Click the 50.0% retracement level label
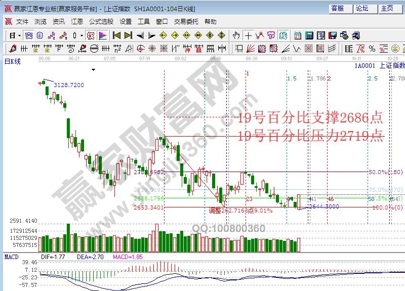This screenshot has width=405, height=291. (x=378, y=172)
